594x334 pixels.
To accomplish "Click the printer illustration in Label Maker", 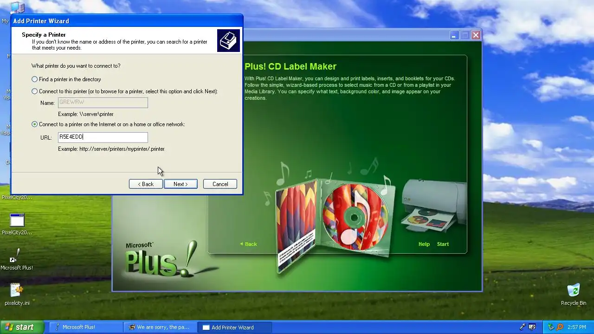I will (x=434, y=205).
